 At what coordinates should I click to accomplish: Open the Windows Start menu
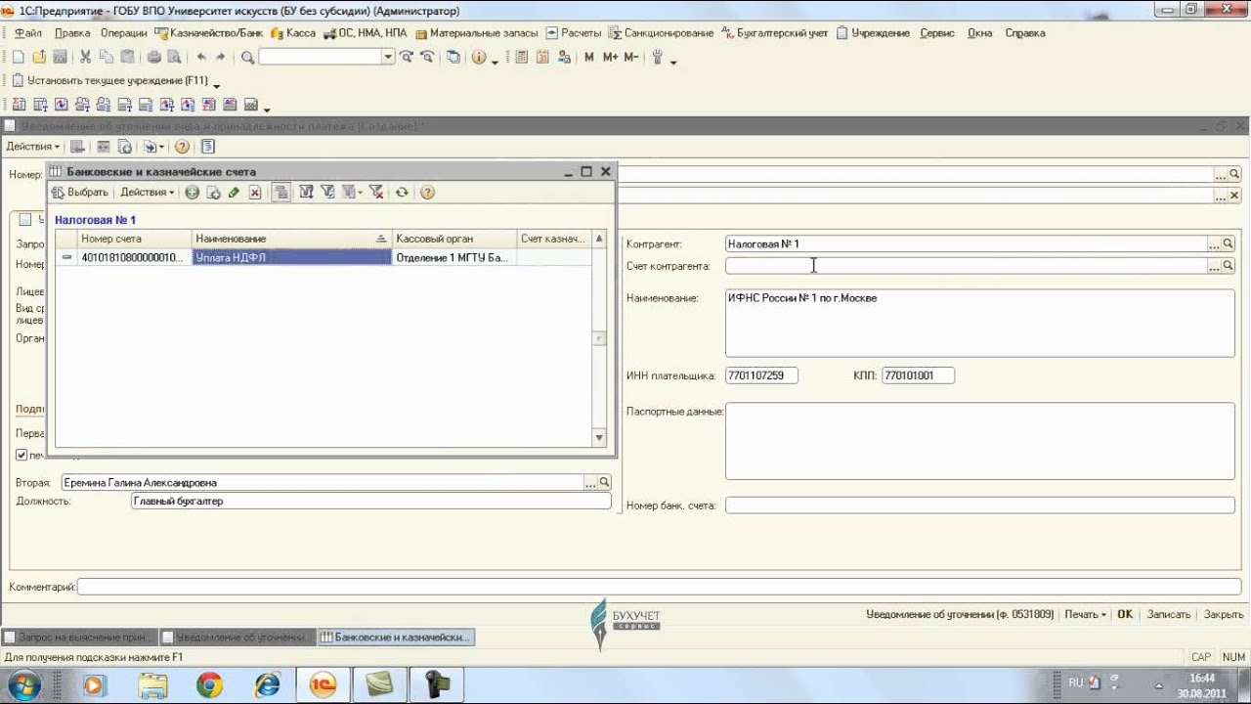[24, 684]
